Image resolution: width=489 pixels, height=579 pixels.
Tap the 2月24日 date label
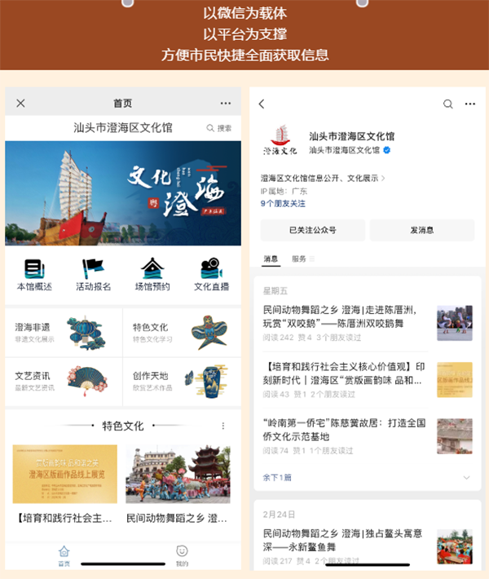pyautogui.click(x=279, y=515)
